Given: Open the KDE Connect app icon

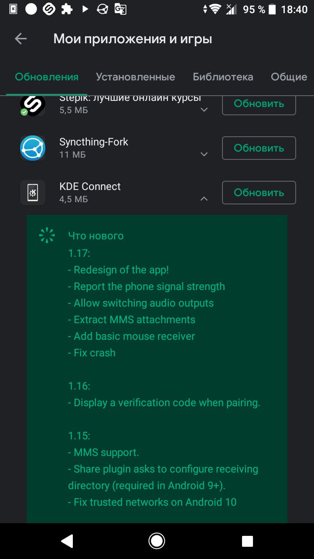Looking at the screenshot, I should click(33, 193).
